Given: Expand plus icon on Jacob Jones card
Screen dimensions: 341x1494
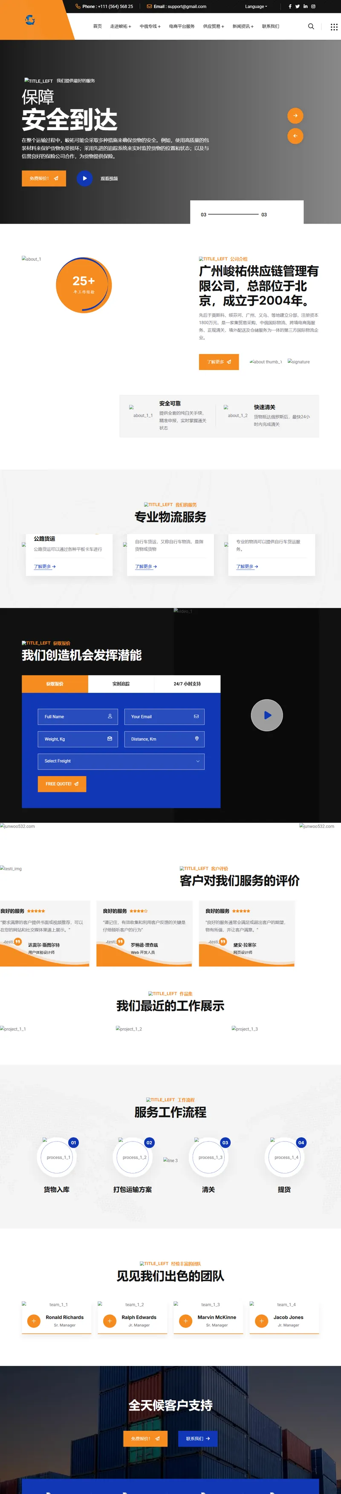Looking at the screenshot, I should [261, 1321].
